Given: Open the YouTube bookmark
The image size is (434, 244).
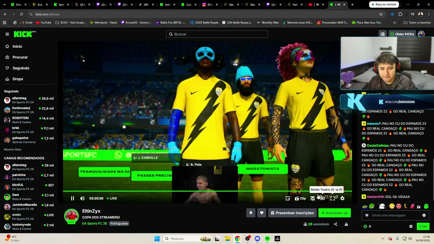Looking at the screenshot, I should point(43,23).
